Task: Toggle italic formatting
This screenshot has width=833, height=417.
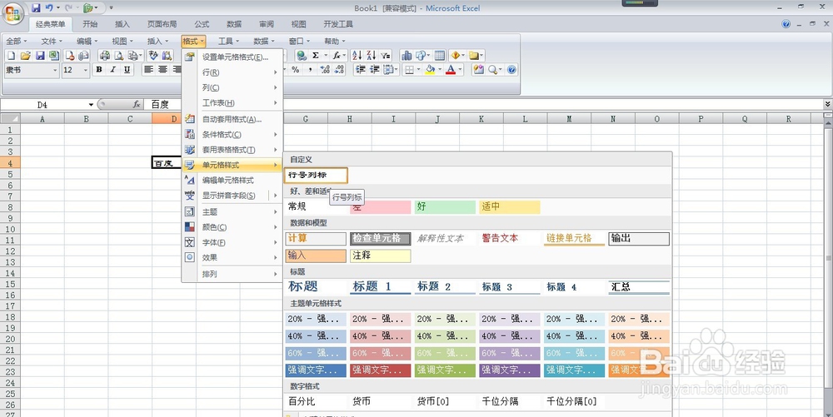Action: pos(112,70)
